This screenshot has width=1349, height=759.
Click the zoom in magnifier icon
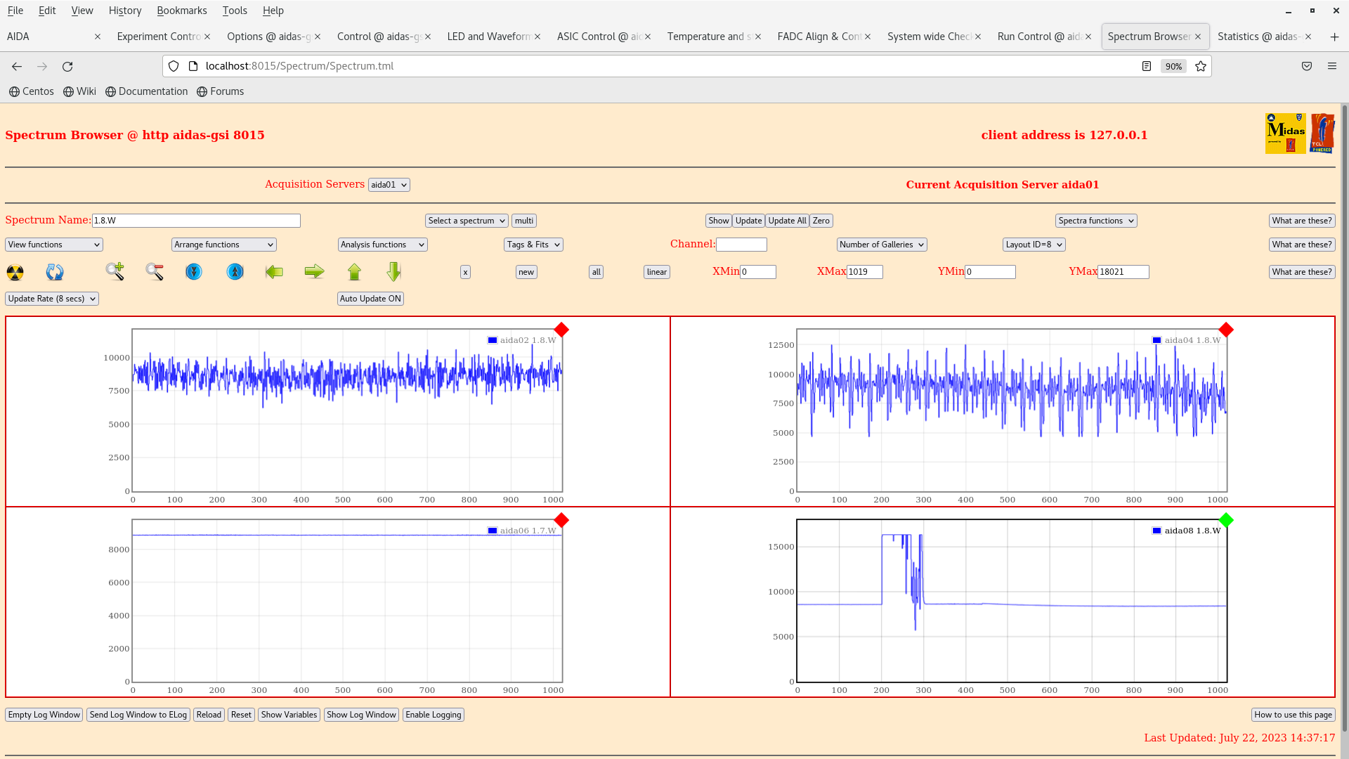[115, 271]
